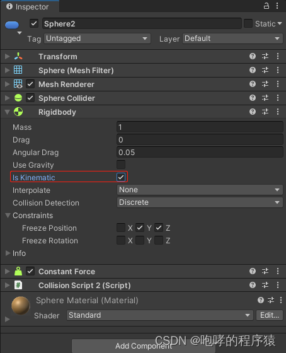
Task: Toggle the Is Kinematic checkbox
Action: [121, 177]
